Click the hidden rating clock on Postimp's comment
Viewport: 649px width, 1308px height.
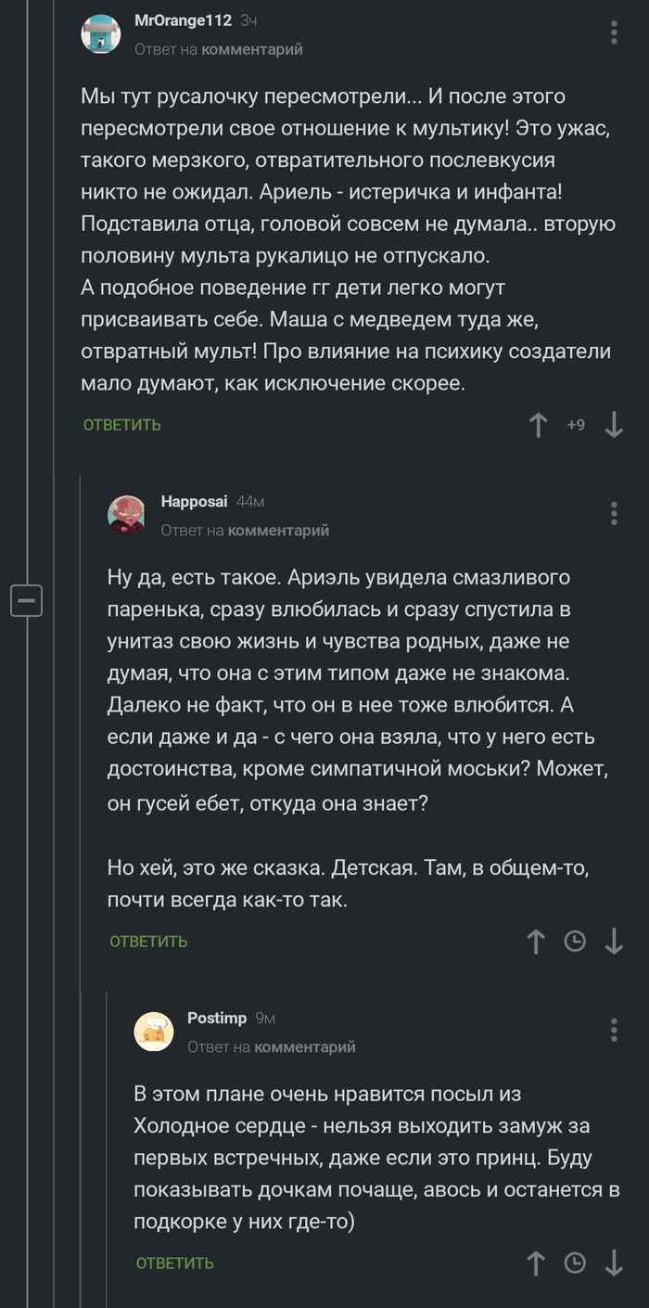pos(575,1263)
